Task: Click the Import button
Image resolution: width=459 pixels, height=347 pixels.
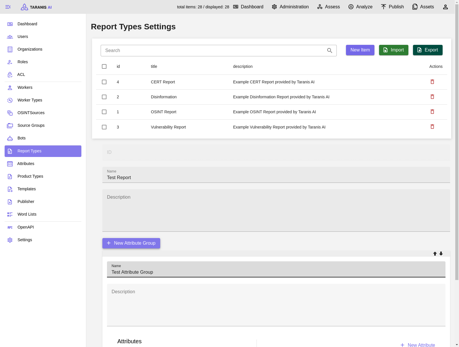Action: pyautogui.click(x=393, y=50)
